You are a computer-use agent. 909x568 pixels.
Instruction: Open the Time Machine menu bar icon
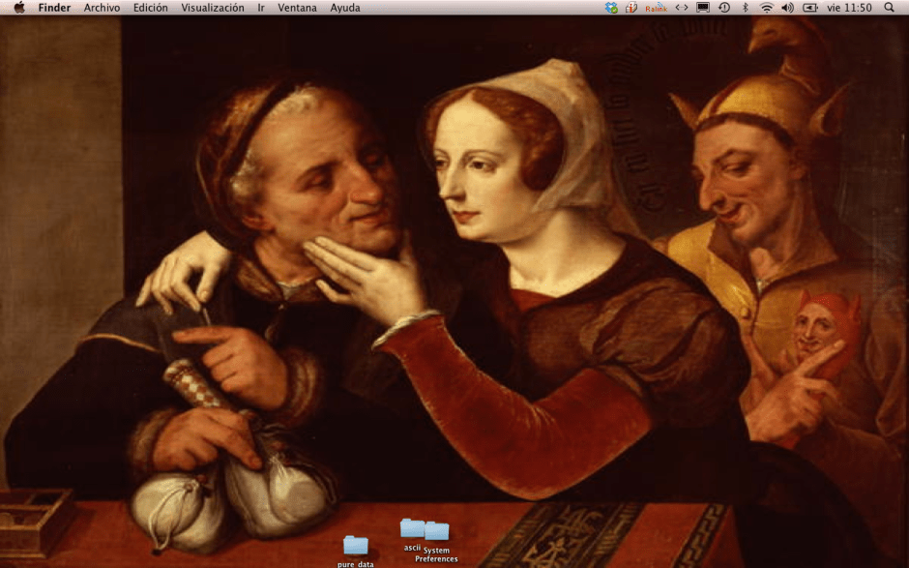click(x=723, y=8)
